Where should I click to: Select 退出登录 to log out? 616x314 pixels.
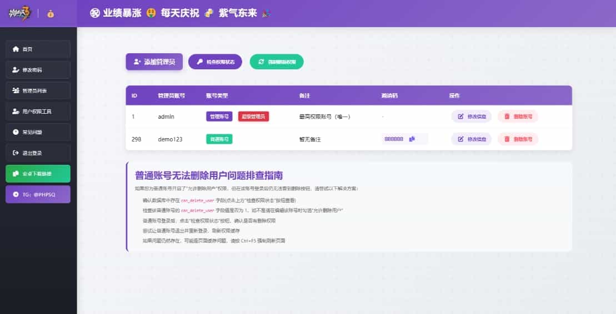(38, 153)
